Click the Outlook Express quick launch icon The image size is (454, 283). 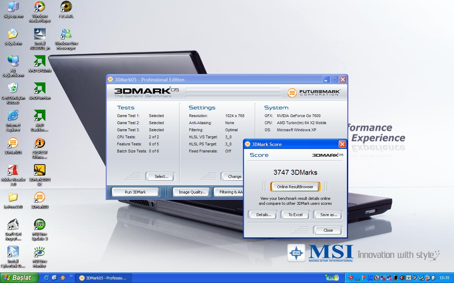pos(54,278)
